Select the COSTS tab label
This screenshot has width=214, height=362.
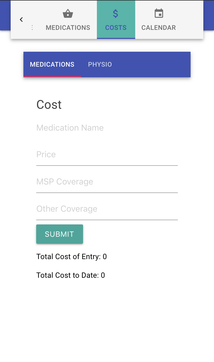(116, 28)
